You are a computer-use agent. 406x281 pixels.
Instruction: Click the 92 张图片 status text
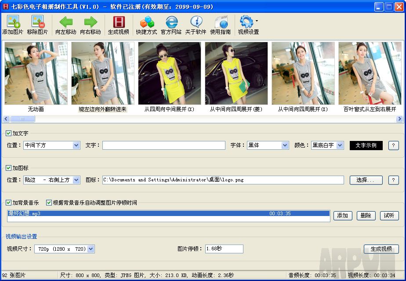click(x=14, y=275)
